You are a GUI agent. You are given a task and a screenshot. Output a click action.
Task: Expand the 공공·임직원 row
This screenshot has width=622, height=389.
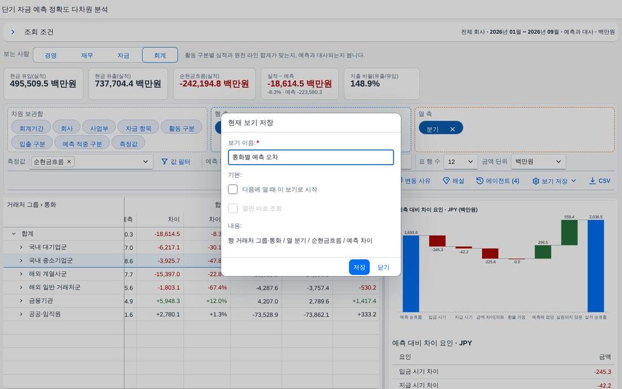(x=21, y=314)
